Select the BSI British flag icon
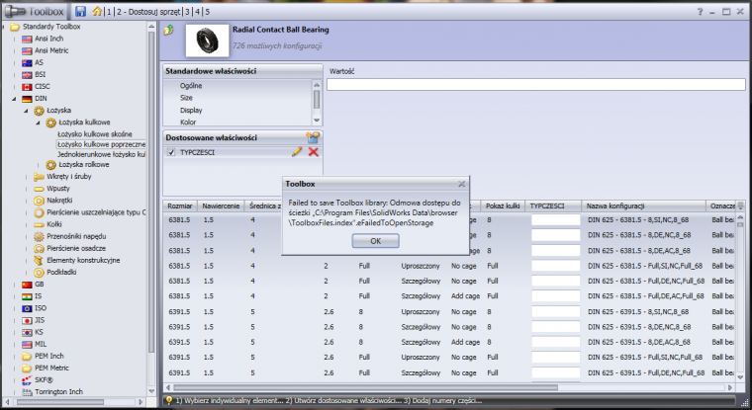752x410 pixels. point(27,75)
